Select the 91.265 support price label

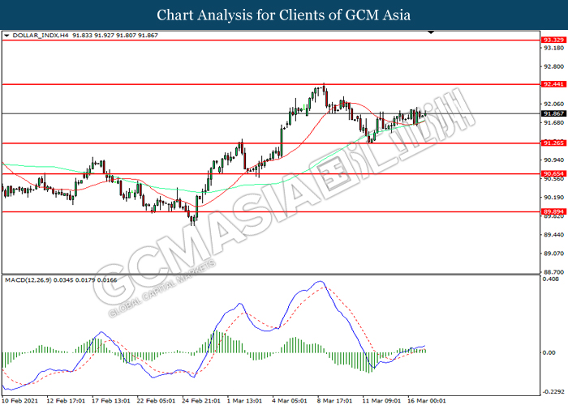[x=553, y=143]
